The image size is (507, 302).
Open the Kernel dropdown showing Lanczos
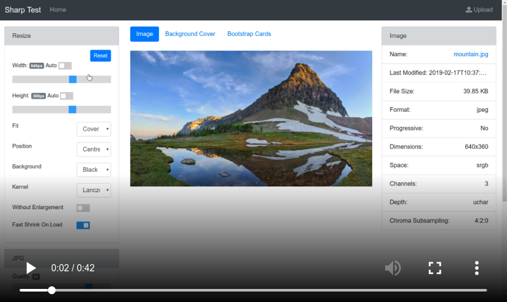(x=94, y=190)
